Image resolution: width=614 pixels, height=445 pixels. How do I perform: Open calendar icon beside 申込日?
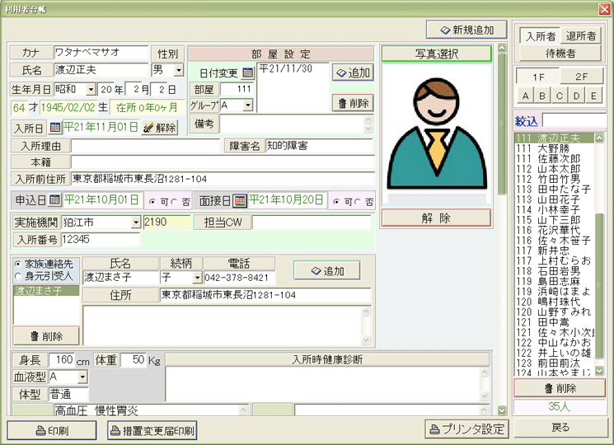(55, 200)
